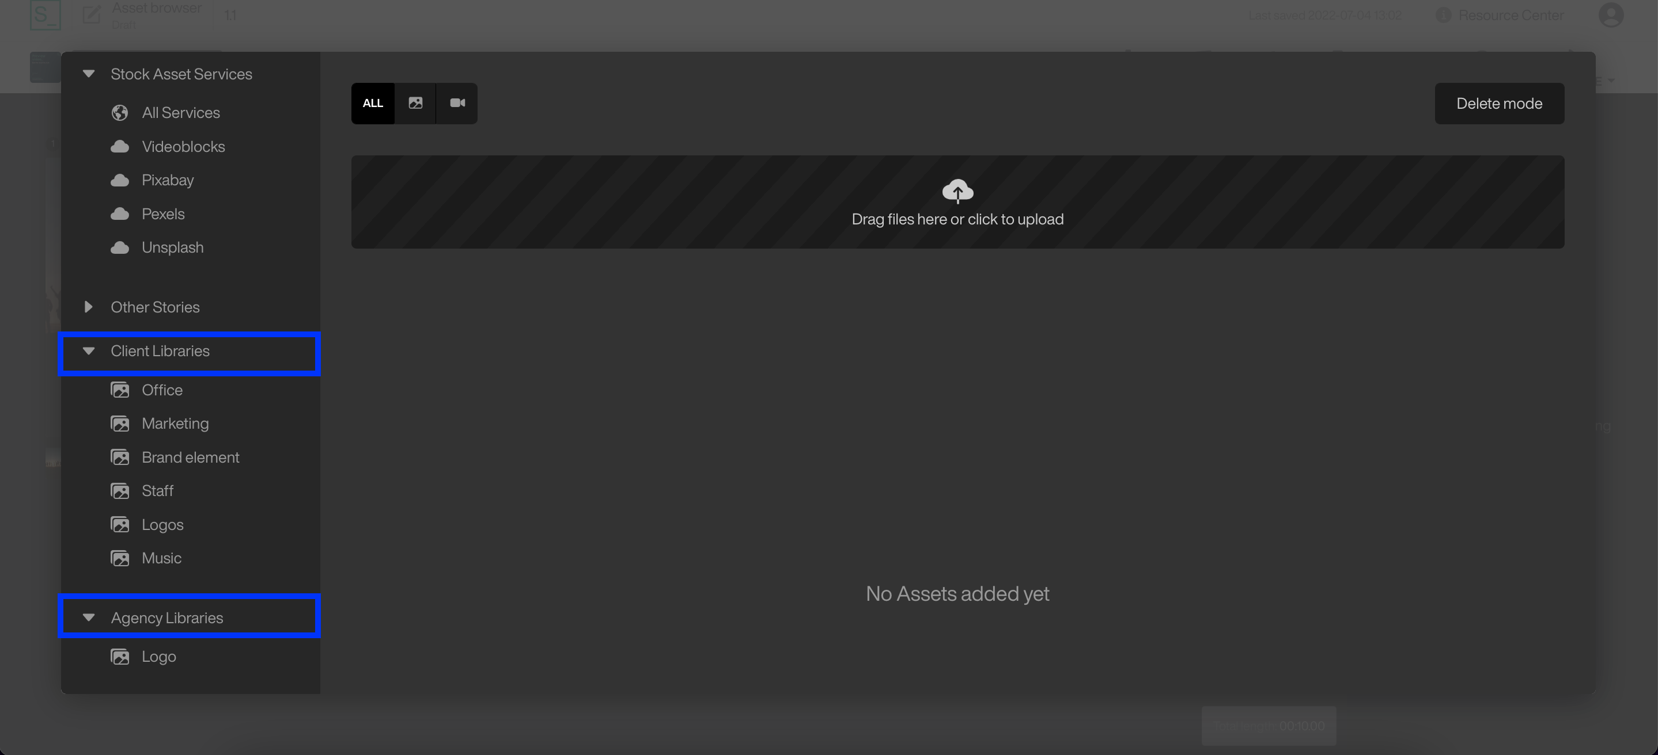This screenshot has width=1658, height=755.
Task: Click the Brand element image icon
Action: [x=122, y=456]
